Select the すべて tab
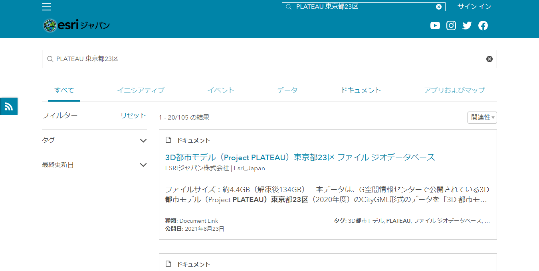The image size is (539, 271). tap(64, 90)
